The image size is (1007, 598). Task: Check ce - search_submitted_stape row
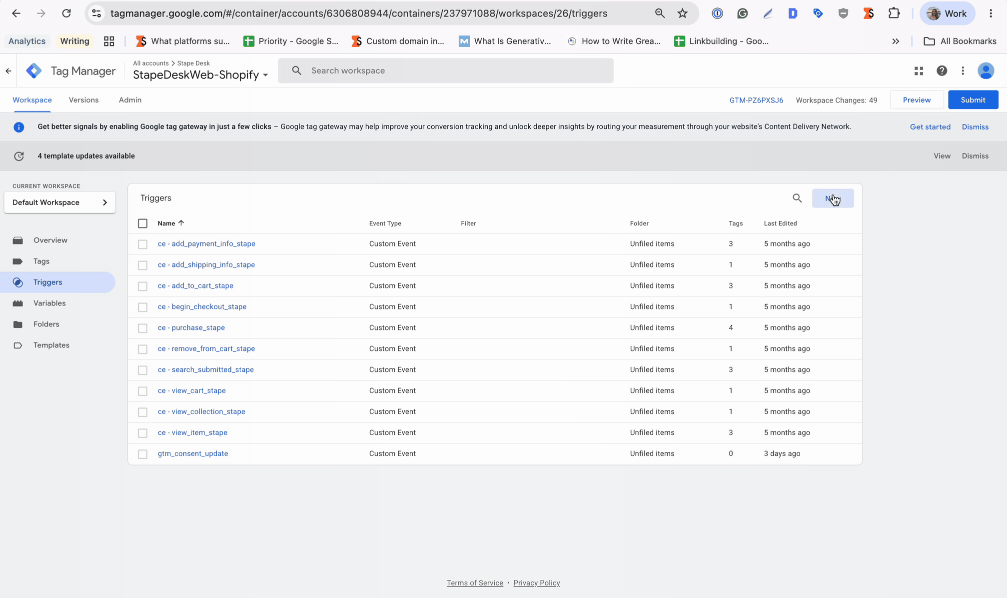[x=143, y=370]
